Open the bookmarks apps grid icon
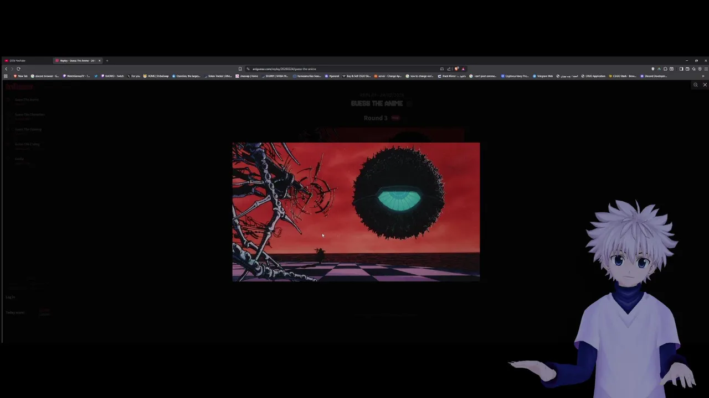The image size is (709, 398). [x=6, y=76]
